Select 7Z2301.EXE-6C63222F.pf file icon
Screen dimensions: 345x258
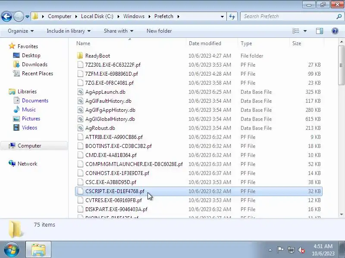coord(80,65)
